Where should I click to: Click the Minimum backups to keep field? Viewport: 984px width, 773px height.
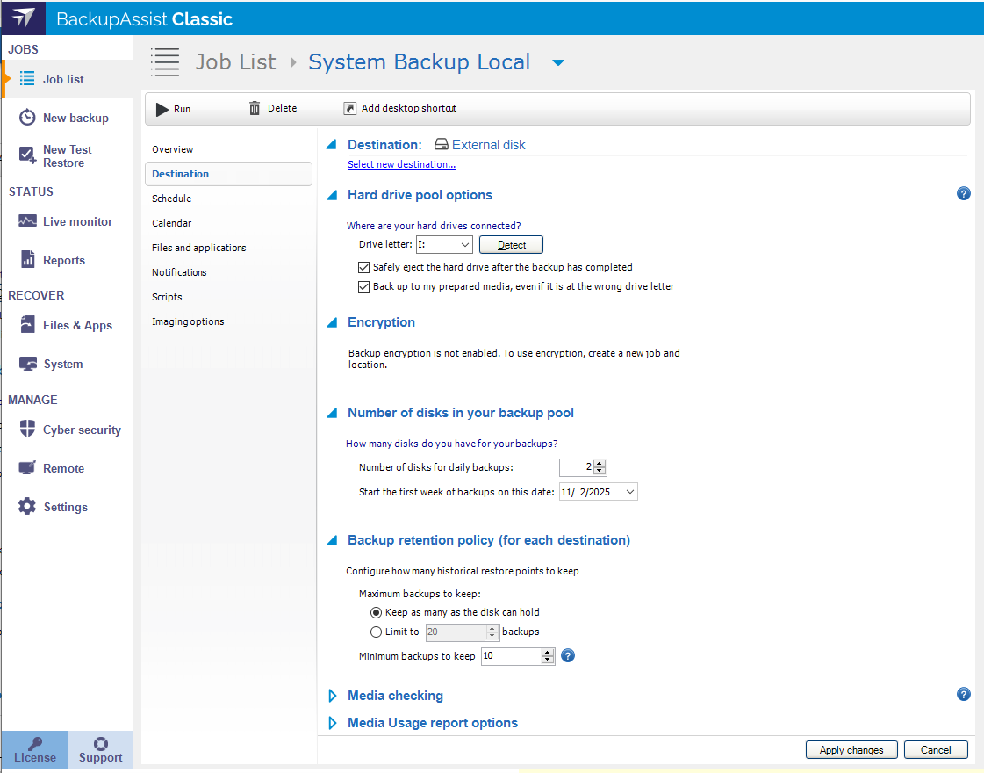pyautogui.click(x=511, y=656)
